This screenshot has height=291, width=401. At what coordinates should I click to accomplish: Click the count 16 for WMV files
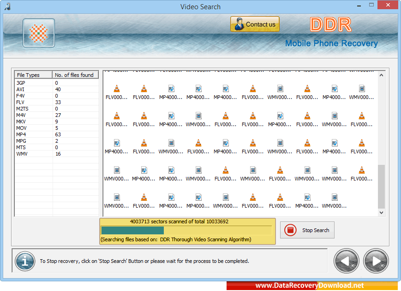58,154
